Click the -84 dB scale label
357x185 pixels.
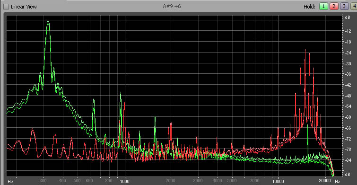tap(348, 160)
